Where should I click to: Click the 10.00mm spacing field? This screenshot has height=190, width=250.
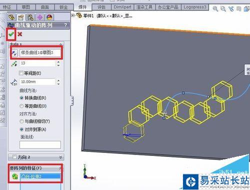pyautogui.click(x=37, y=82)
